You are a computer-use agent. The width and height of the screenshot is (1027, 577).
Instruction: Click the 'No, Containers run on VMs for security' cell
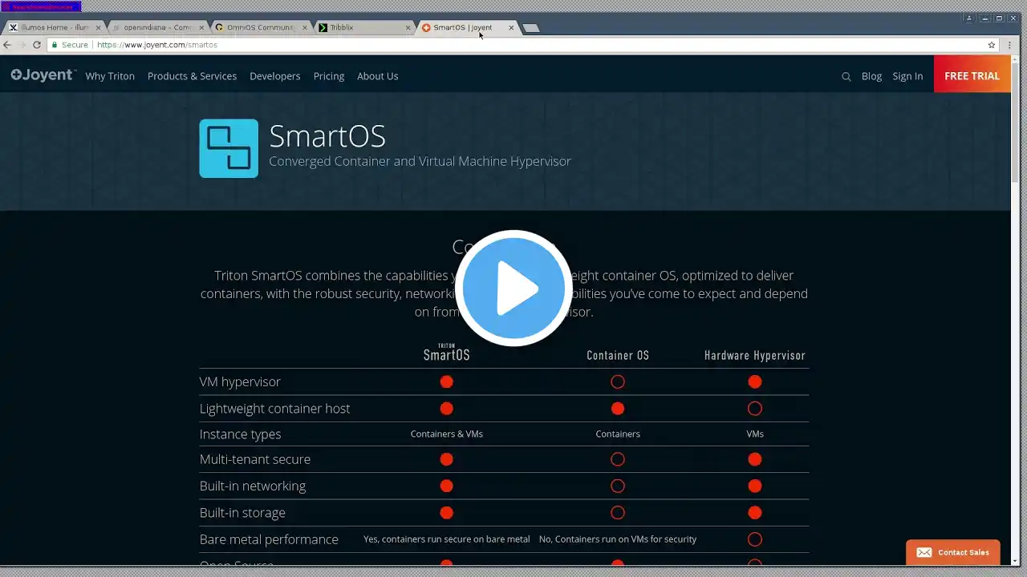pos(618,539)
